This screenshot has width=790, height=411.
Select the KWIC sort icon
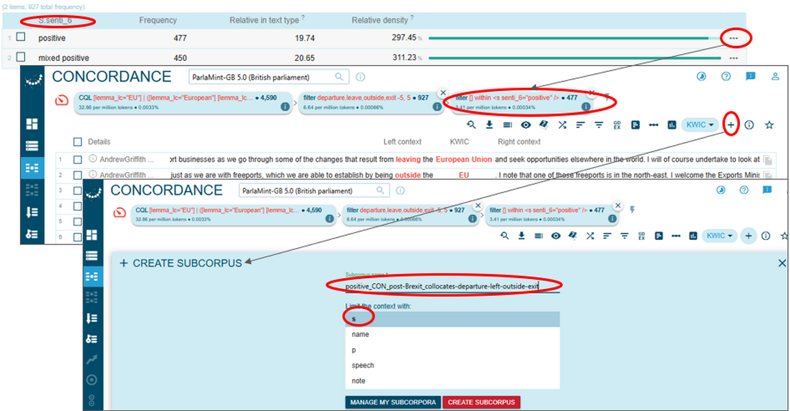tap(579, 124)
